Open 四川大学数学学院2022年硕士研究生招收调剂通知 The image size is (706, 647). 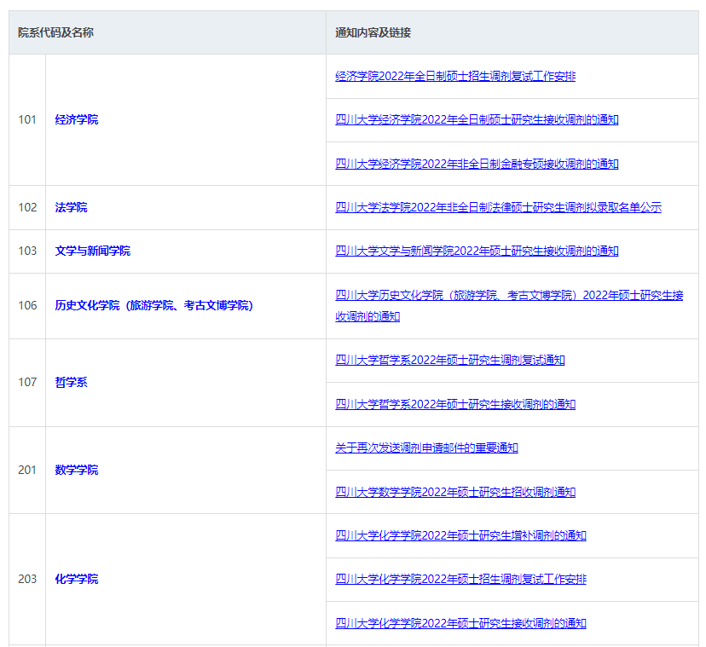click(455, 492)
